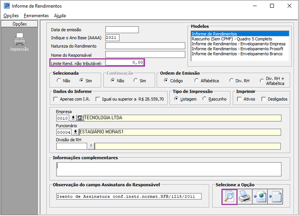
Task: Select Informe de Rendimentos model
Action: pyautogui.click(x=240, y=34)
